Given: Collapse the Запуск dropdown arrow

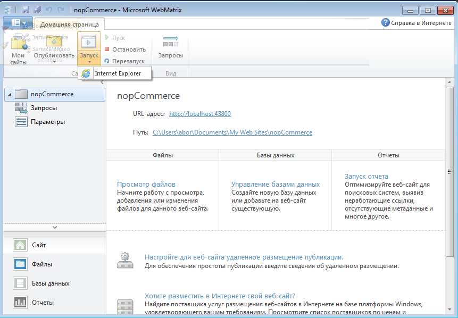Looking at the screenshot, I should (x=89, y=62).
